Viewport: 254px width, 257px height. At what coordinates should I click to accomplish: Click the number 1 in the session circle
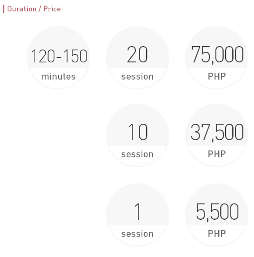(137, 212)
